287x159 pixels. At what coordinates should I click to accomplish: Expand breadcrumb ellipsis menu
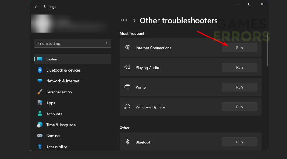[x=123, y=20]
